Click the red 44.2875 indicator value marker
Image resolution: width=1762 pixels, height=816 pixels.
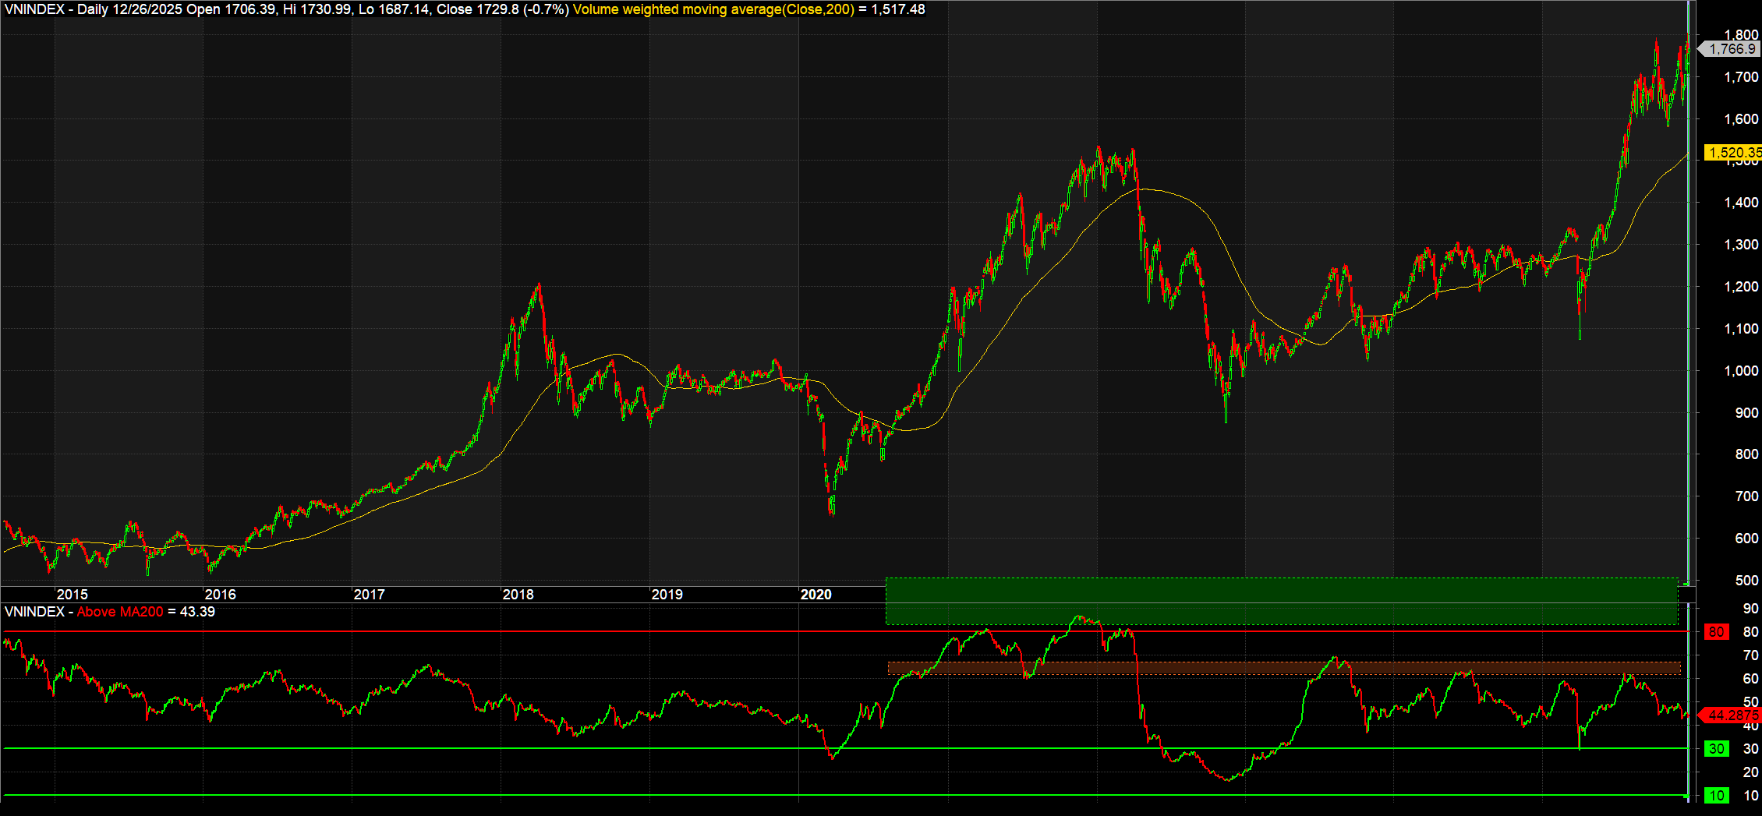1732,715
